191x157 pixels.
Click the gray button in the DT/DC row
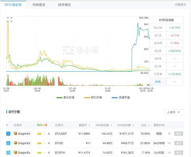tap(179, 143)
